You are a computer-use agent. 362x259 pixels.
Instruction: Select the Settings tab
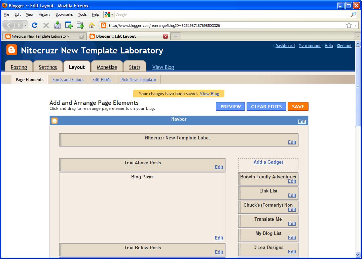coord(48,67)
